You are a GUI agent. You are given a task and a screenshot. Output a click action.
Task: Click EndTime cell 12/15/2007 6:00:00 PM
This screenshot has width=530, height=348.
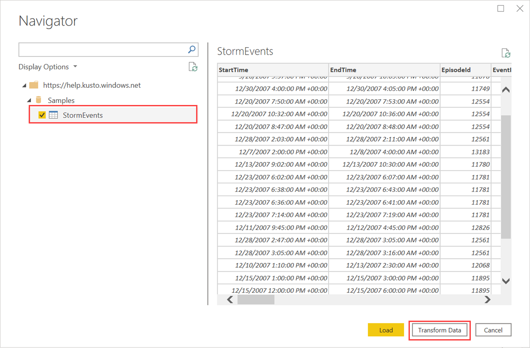[x=384, y=291]
